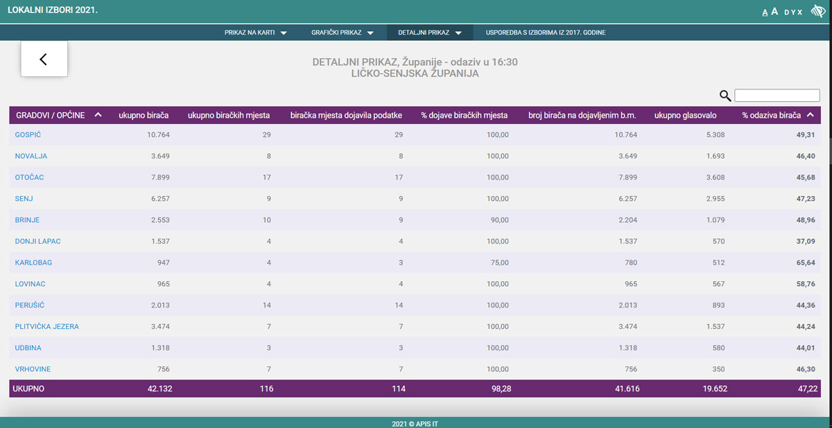Open Usporedba s izborima iz 2017. godine
Image resolution: width=832 pixels, height=428 pixels.
click(x=546, y=33)
